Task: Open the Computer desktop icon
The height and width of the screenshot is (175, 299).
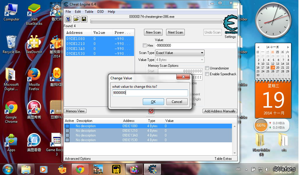Action: coord(11,12)
